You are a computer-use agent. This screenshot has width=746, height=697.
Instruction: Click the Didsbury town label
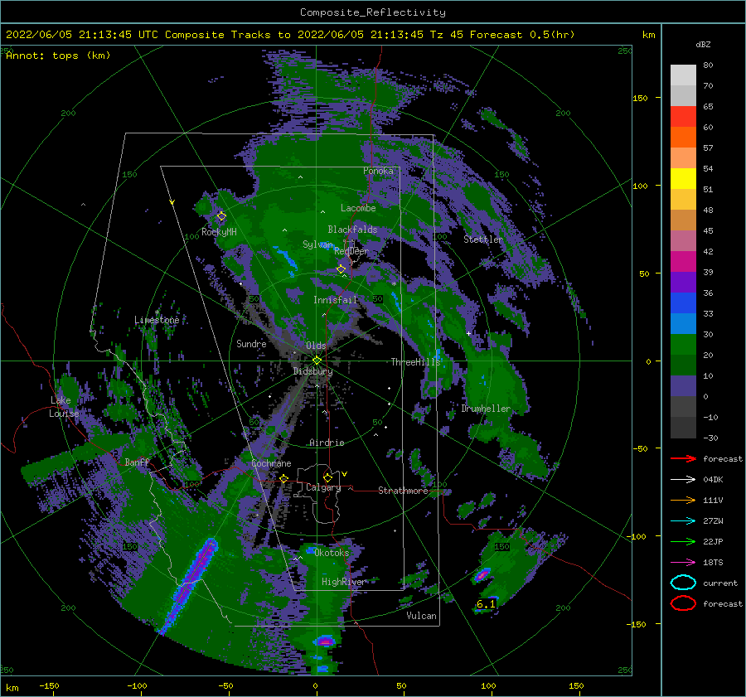(312, 371)
